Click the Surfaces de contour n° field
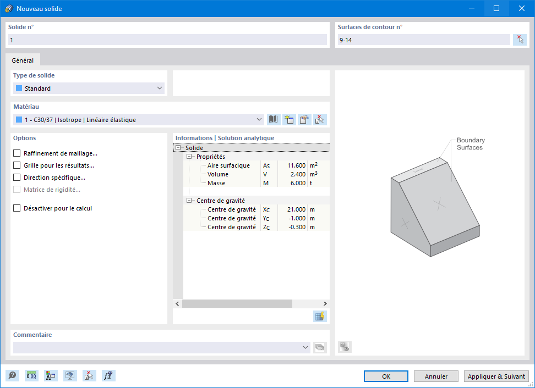Viewport: 535px width, 388px height. [424, 40]
